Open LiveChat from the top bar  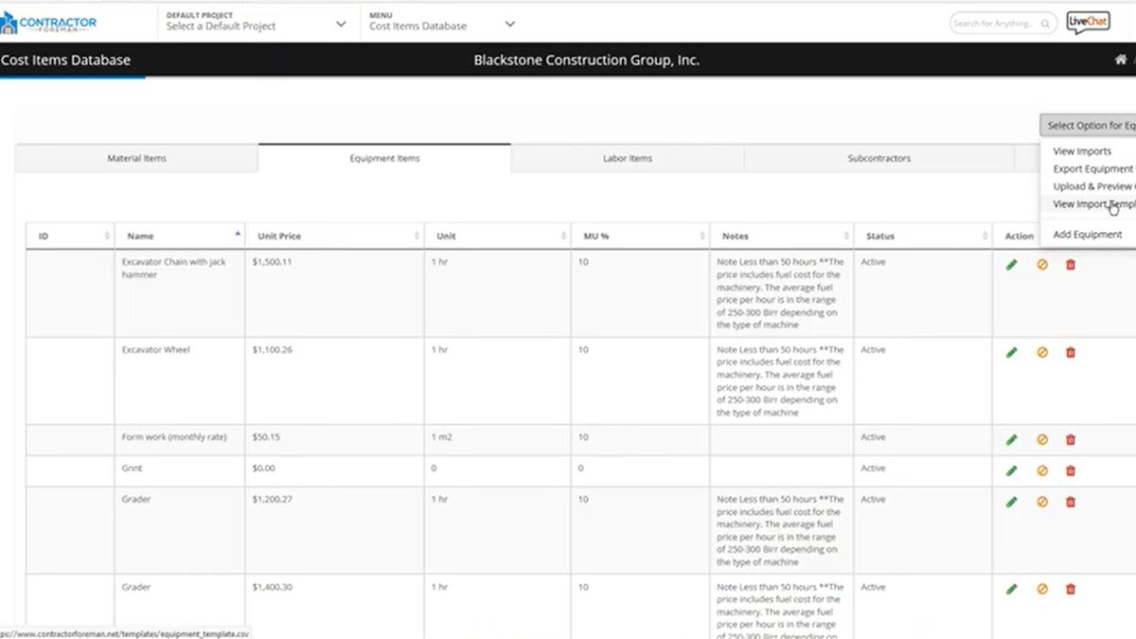click(1087, 22)
